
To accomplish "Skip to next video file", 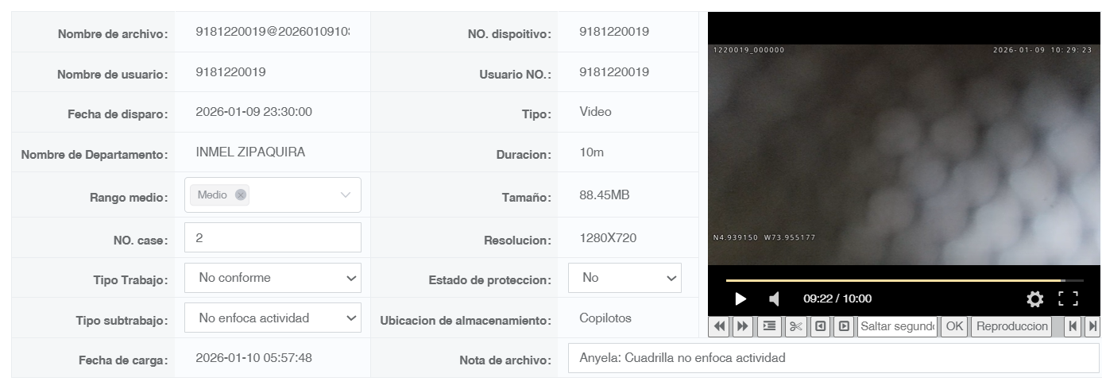I will coord(1092,326).
